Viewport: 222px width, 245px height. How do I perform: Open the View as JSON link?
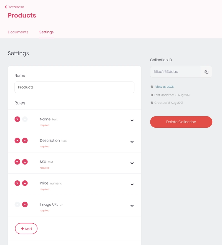click(x=165, y=87)
